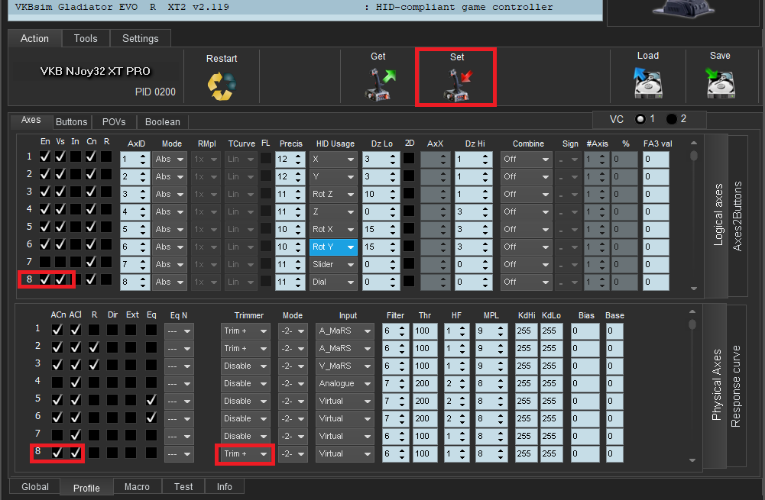
Task: Click the Get joystick icon
Action: (x=378, y=85)
